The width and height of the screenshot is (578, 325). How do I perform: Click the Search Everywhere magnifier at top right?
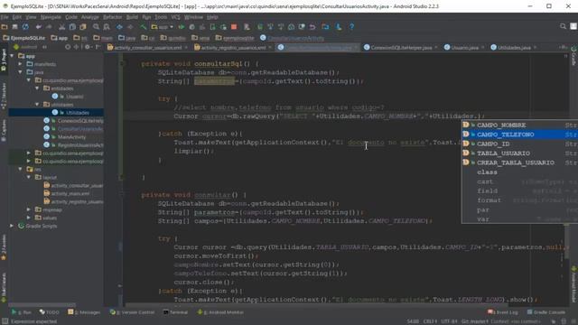[x=563, y=26]
